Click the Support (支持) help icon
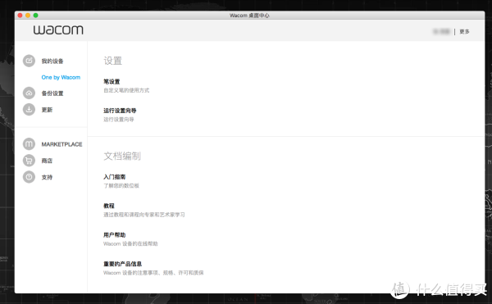 point(29,177)
